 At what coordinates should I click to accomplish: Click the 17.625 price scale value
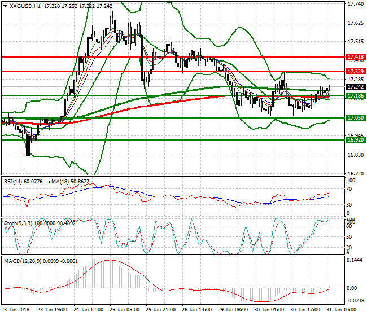pyautogui.click(x=356, y=23)
